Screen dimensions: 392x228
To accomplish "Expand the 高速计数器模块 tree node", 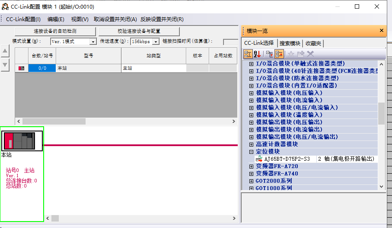I will [x=251, y=144].
